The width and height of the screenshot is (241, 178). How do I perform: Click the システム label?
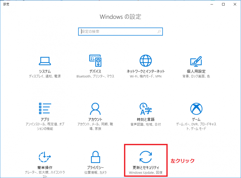(x=45, y=71)
